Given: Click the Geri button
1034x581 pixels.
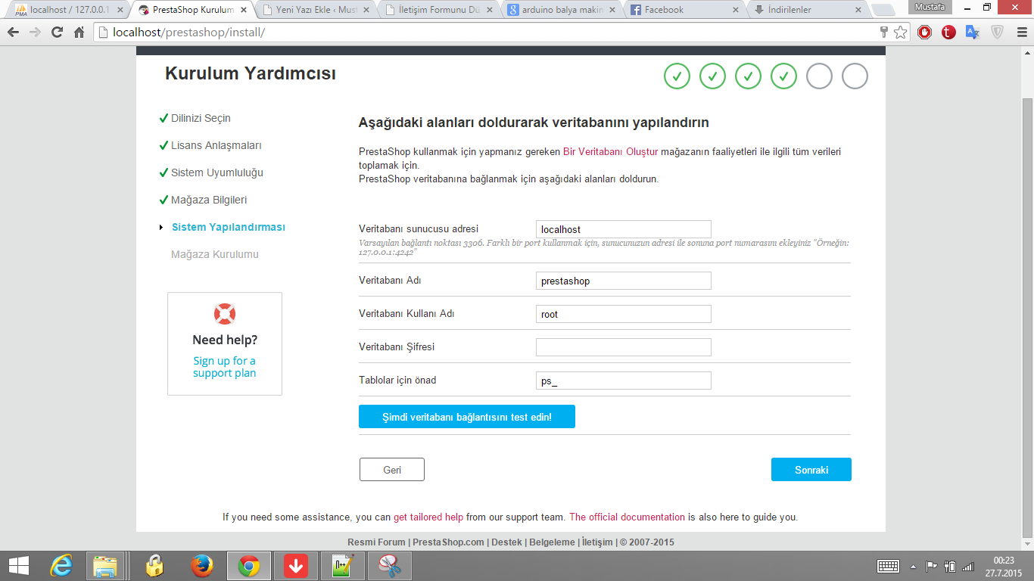Looking at the screenshot, I should pos(392,470).
